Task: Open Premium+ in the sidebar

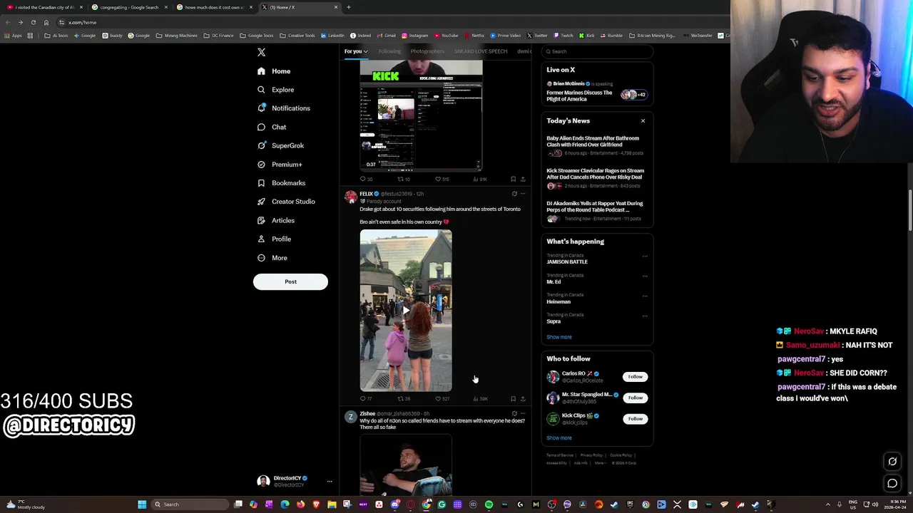Action: pos(280,165)
